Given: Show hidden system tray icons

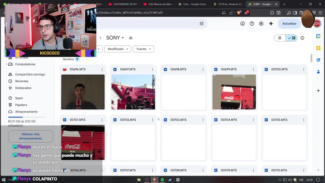Looking at the screenshot, I should click(x=280, y=180).
